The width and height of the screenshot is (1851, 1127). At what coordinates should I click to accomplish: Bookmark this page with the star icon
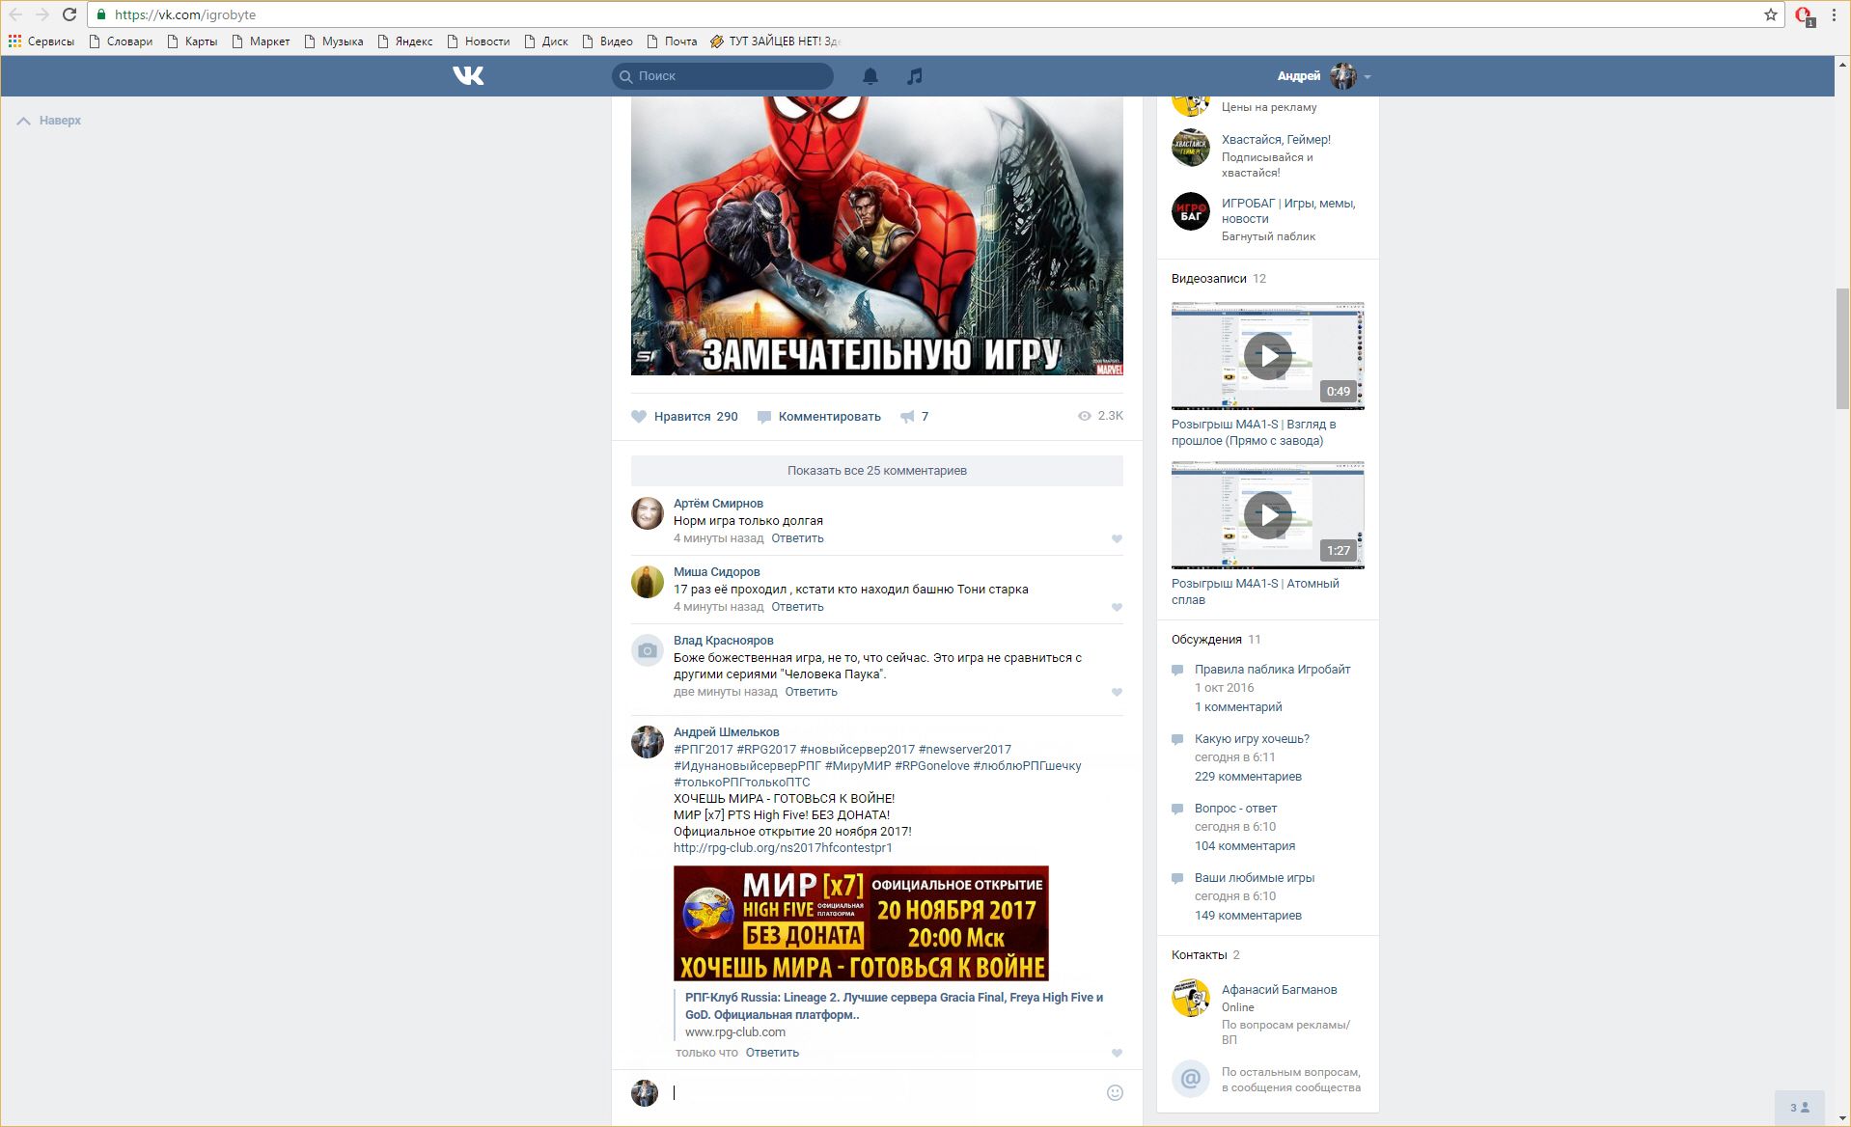pyautogui.click(x=1770, y=14)
